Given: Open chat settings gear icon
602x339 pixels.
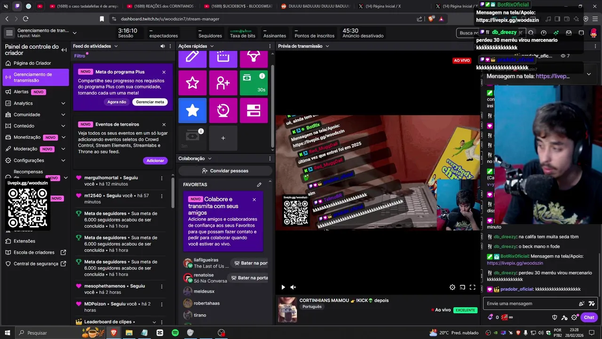Looking at the screenshot, I should [x=574, y=317].
